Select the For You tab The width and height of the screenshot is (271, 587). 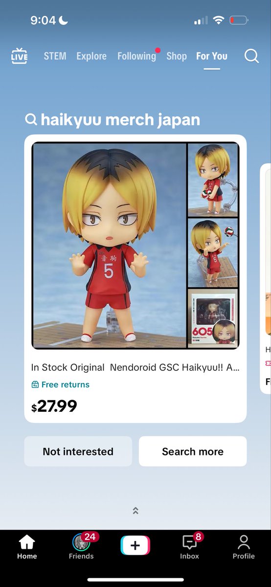point(212,56)
